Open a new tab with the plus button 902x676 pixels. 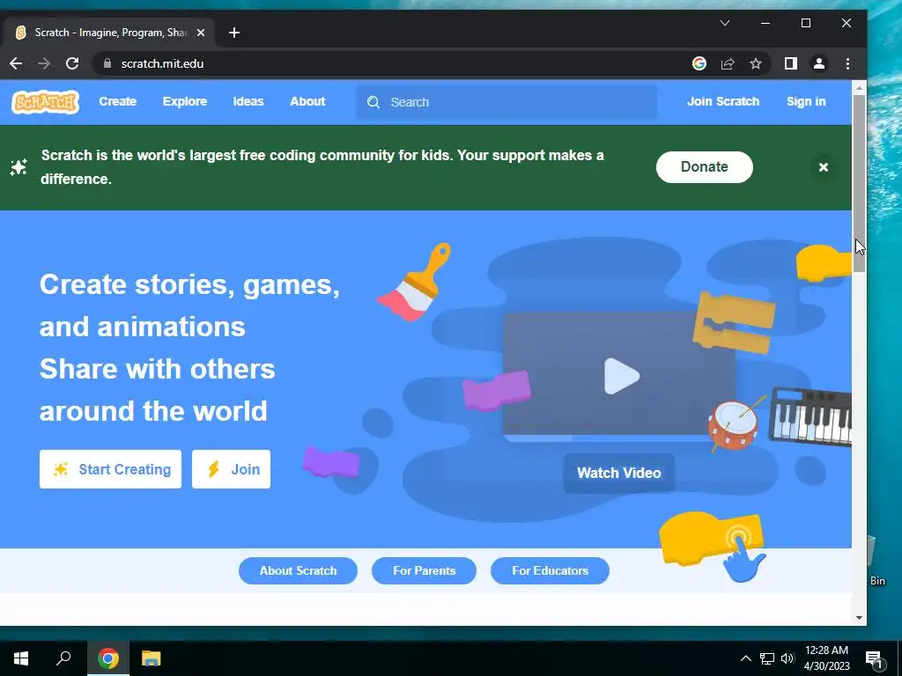coord(234,33)
